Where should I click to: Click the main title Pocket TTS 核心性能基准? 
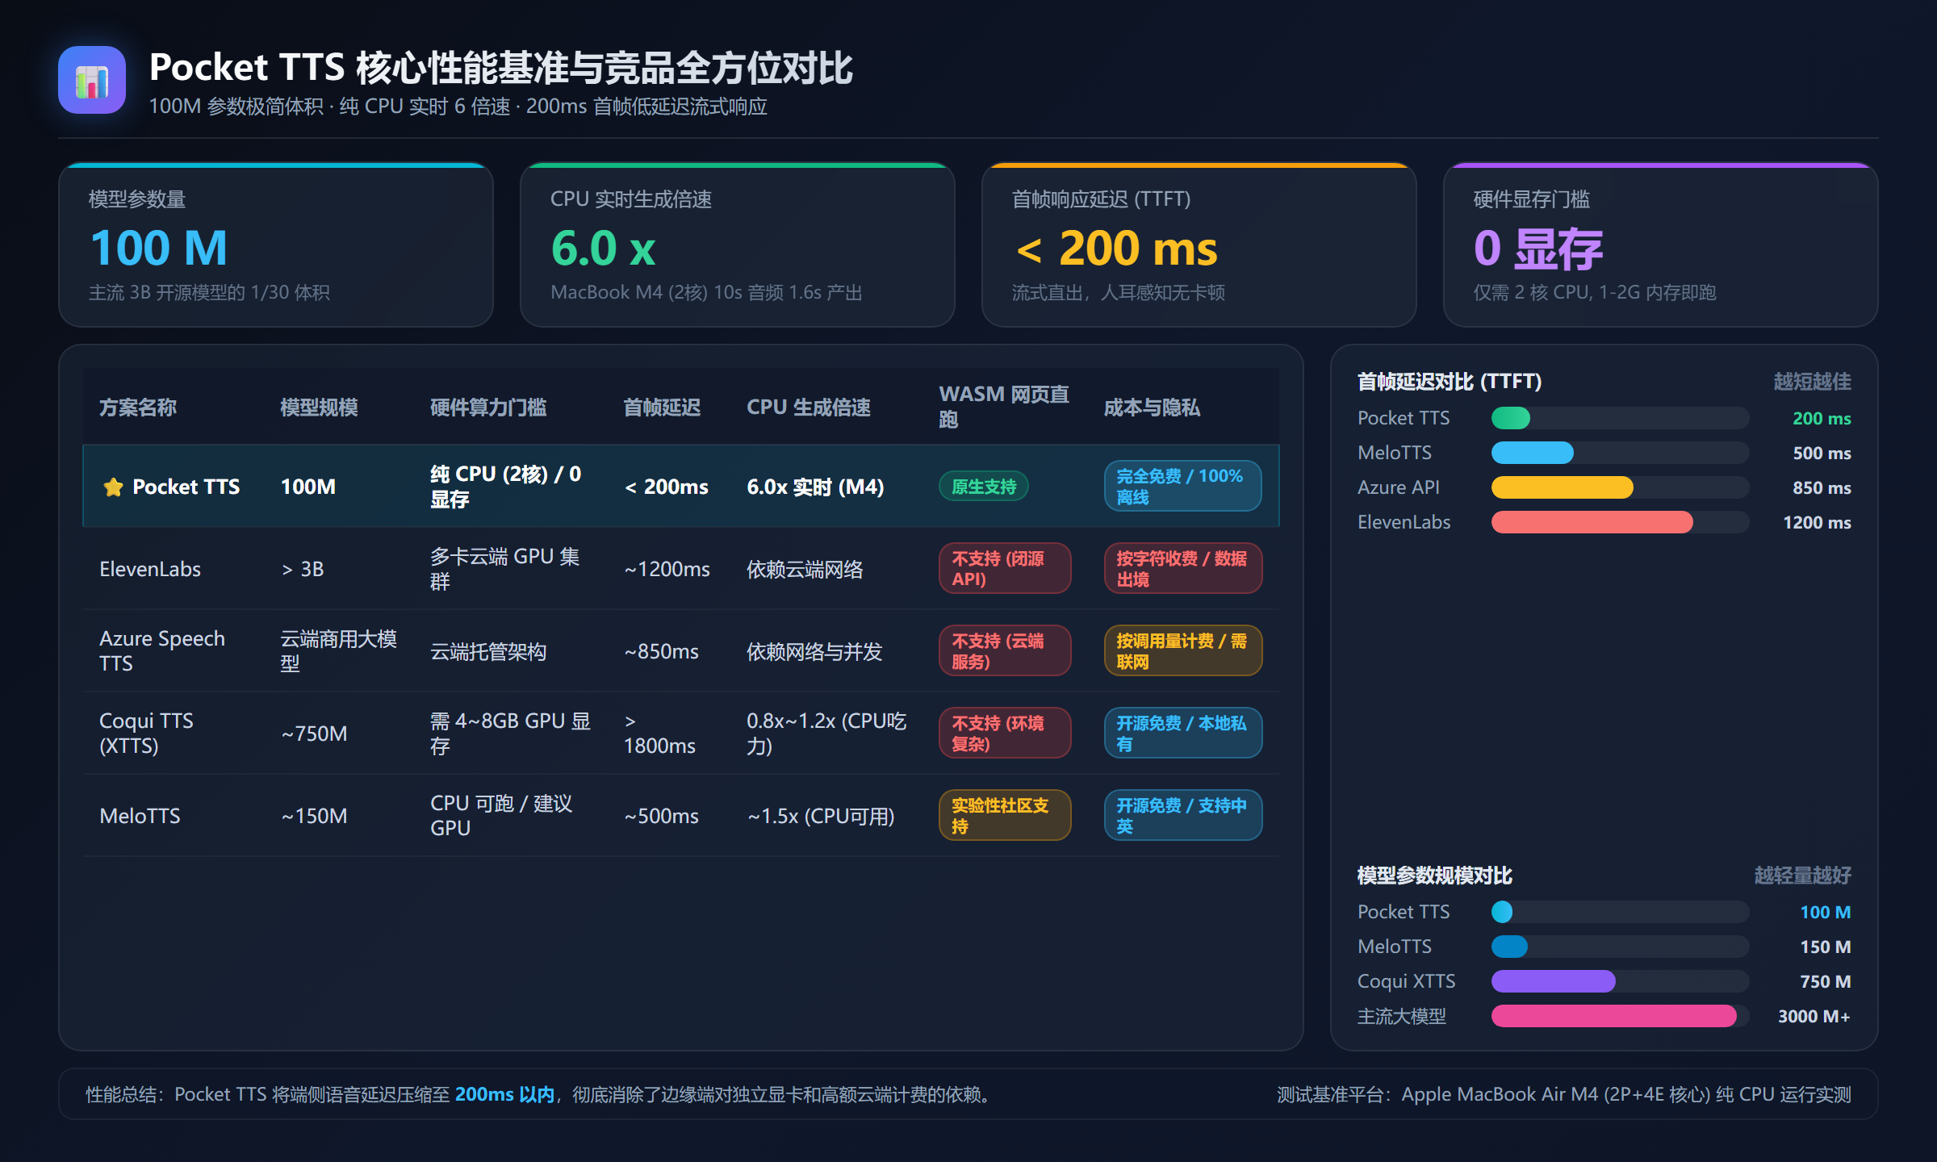point(501,68)
